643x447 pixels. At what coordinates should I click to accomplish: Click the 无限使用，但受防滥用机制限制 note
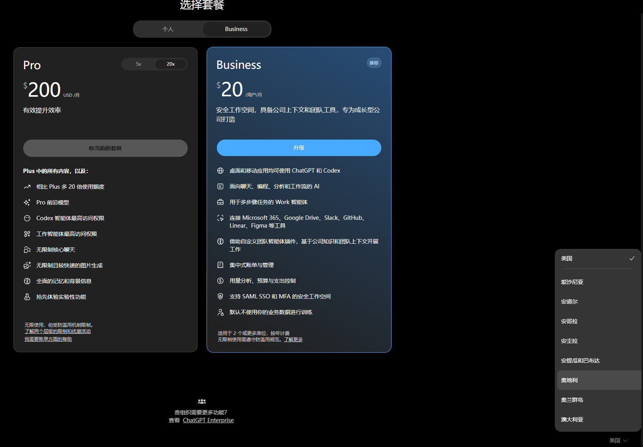[x=59, y=325]
